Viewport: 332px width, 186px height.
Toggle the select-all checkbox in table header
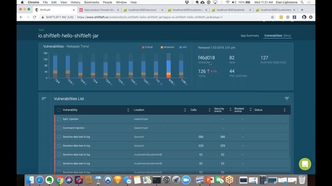point(59,110)
